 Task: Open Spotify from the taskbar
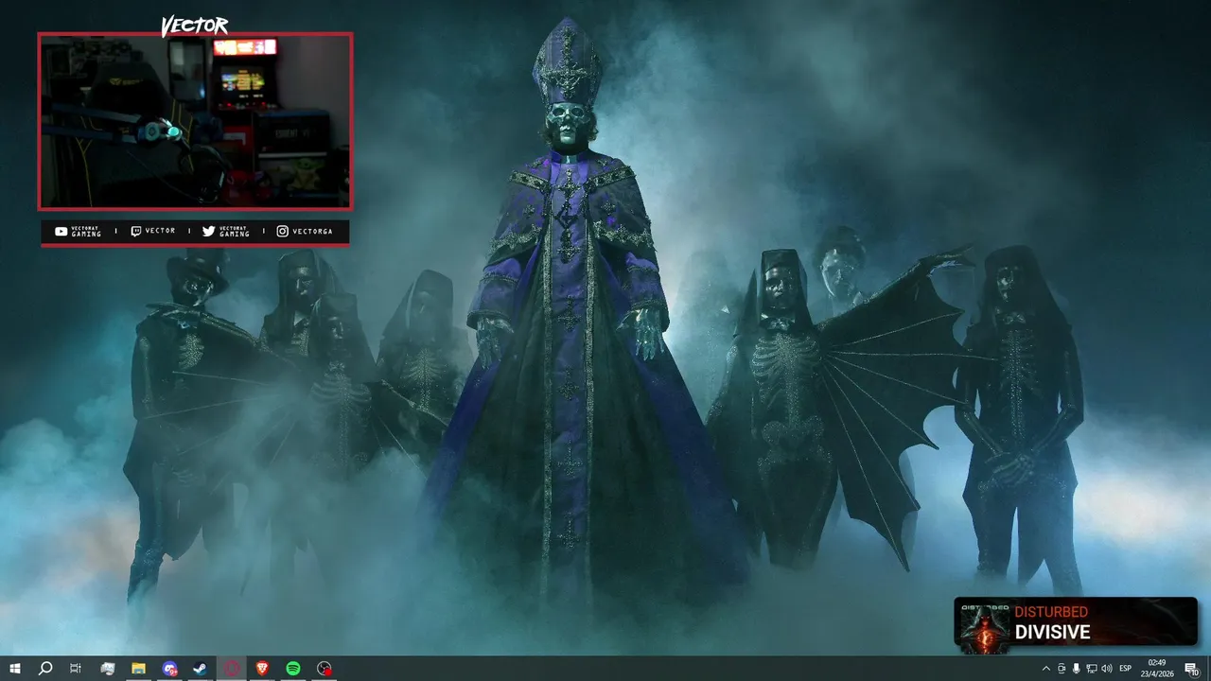pyautogui.click(x=293, y=669)
